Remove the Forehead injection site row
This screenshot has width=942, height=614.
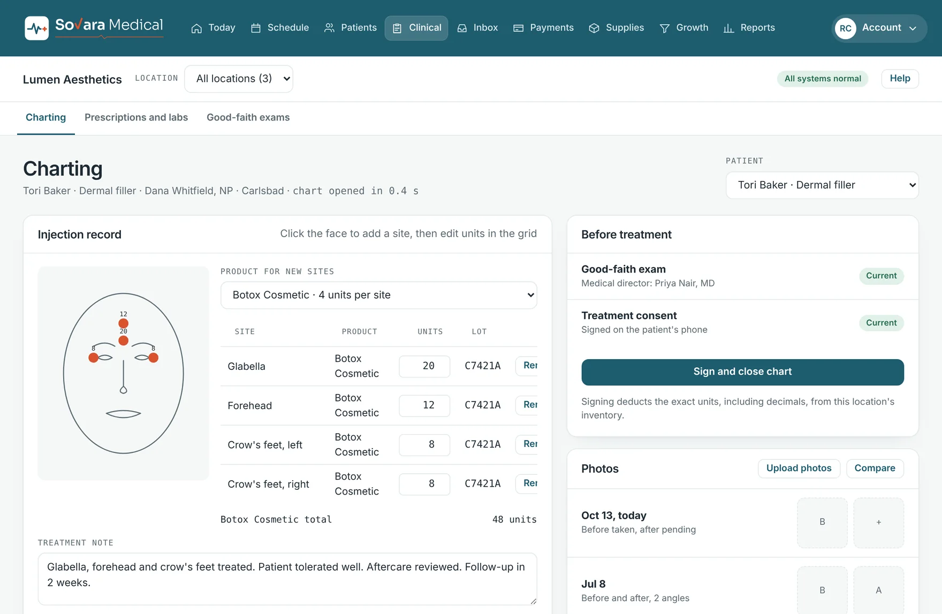(527, 405)
